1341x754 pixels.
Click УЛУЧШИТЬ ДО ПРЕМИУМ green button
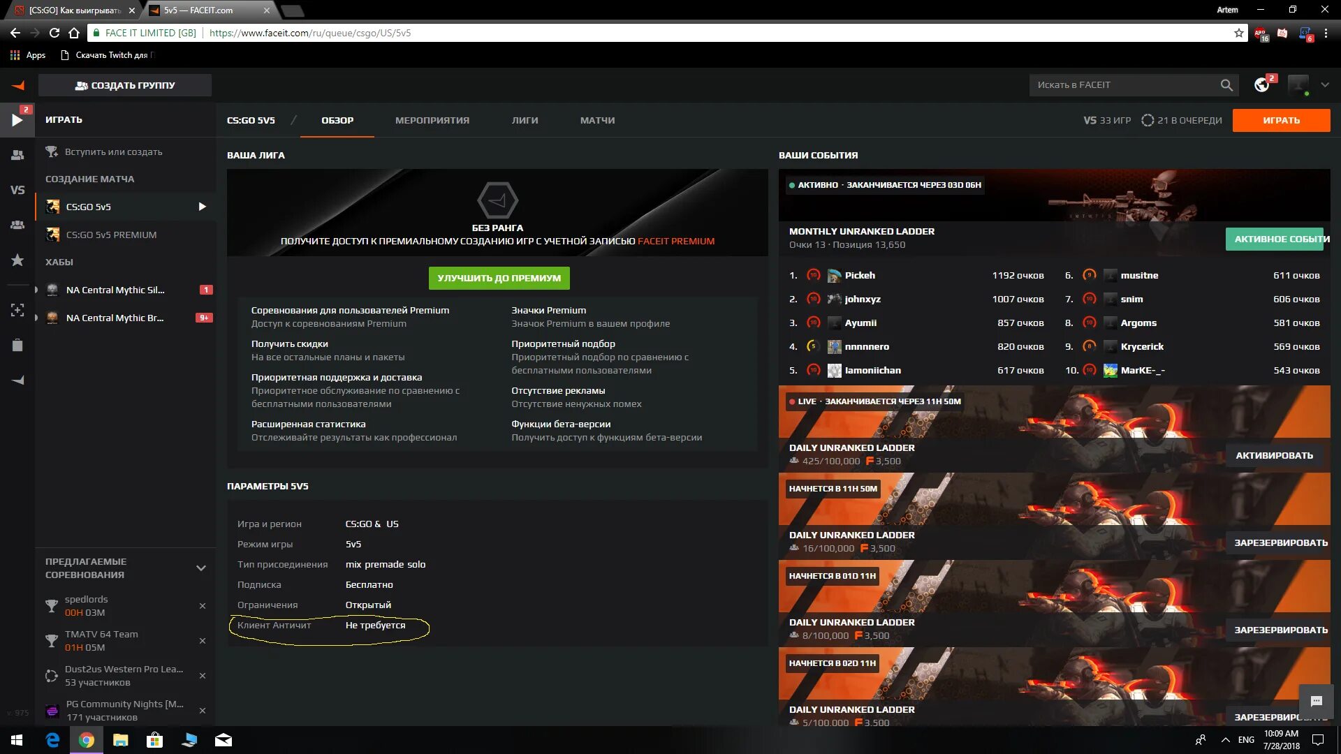[499, 278]
